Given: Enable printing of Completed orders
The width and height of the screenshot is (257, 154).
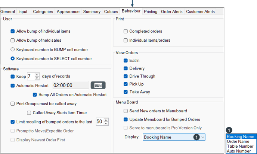Looking at the screenshot, I should [x=126, y=31].
